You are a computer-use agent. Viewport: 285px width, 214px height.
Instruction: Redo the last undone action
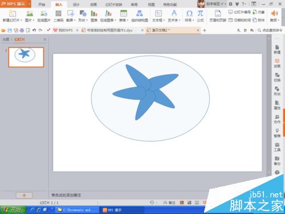coord(40,30)
